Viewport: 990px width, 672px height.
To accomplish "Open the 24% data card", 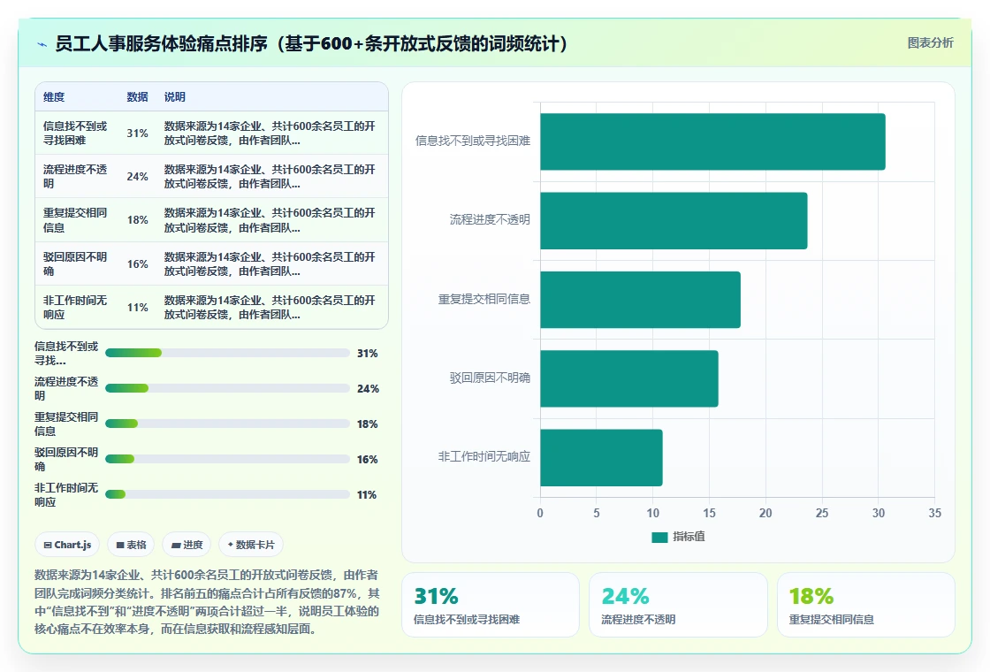I will 678,605.
